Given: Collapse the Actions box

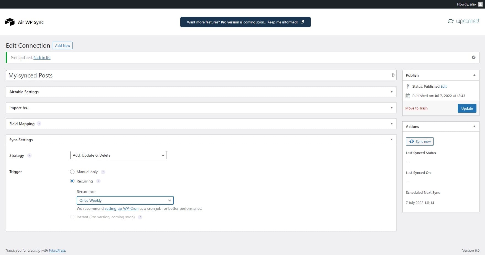Looking at the screenshot, I should 474,127.
